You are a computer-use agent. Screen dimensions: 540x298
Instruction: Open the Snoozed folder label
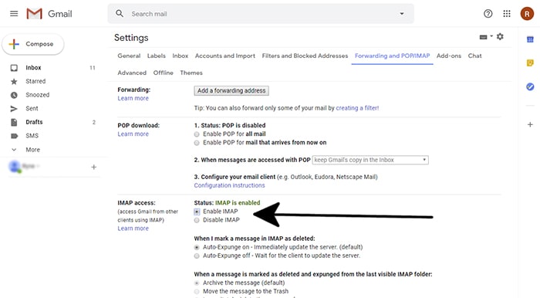click(38, 95)
